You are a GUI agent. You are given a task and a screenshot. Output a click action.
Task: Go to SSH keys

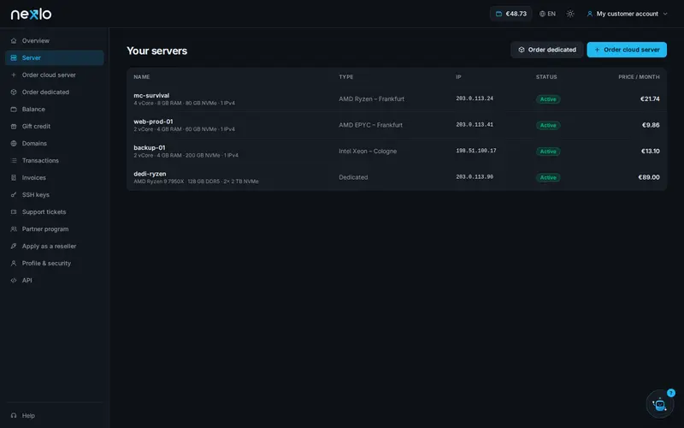pos(55,195)
